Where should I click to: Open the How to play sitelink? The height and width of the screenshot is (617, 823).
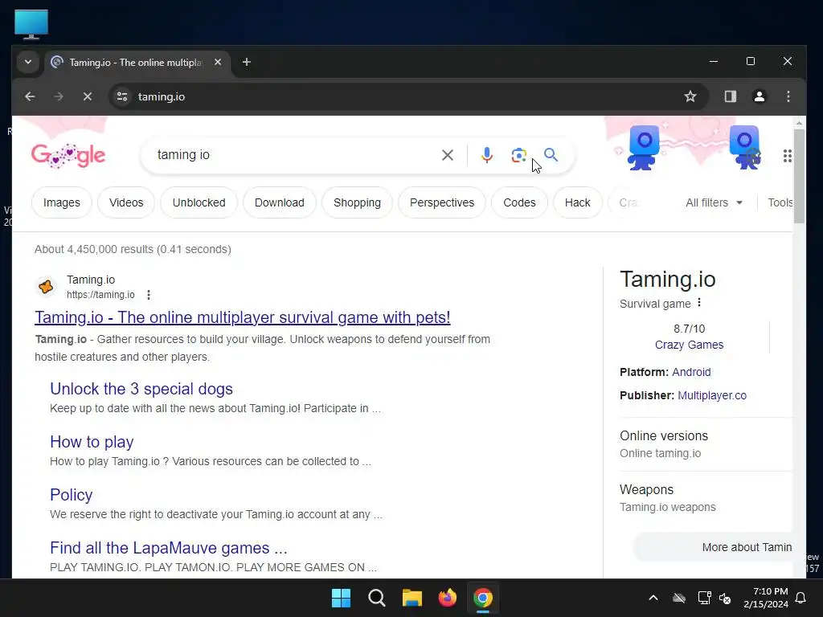click(92, 442)
